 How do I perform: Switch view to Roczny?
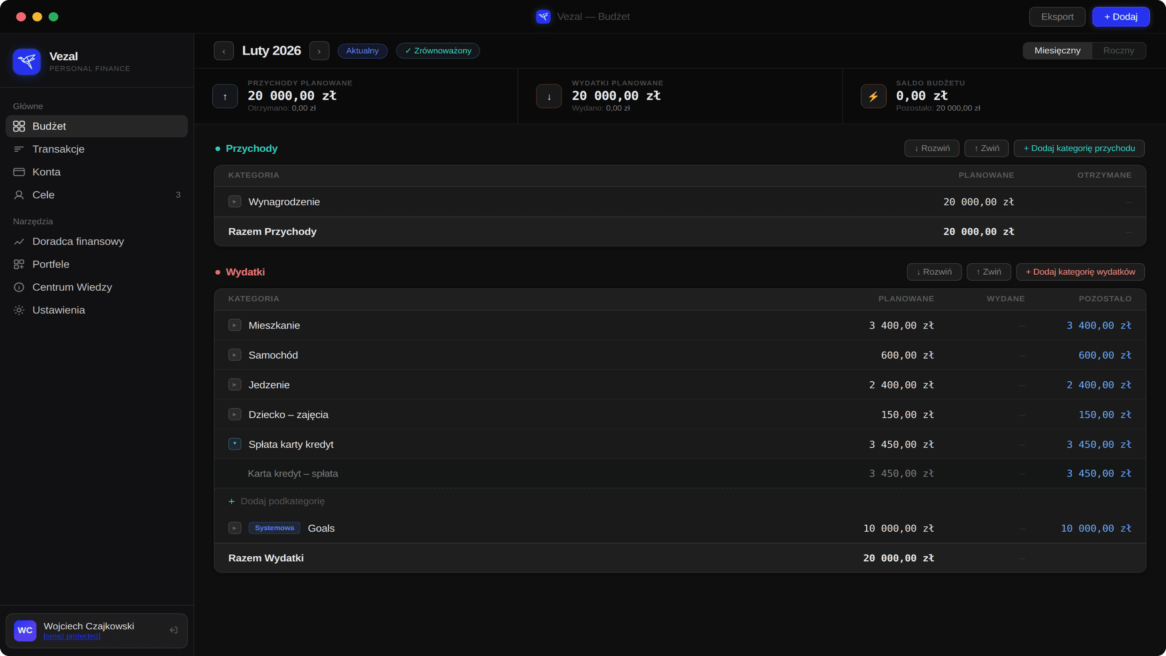1118,51
